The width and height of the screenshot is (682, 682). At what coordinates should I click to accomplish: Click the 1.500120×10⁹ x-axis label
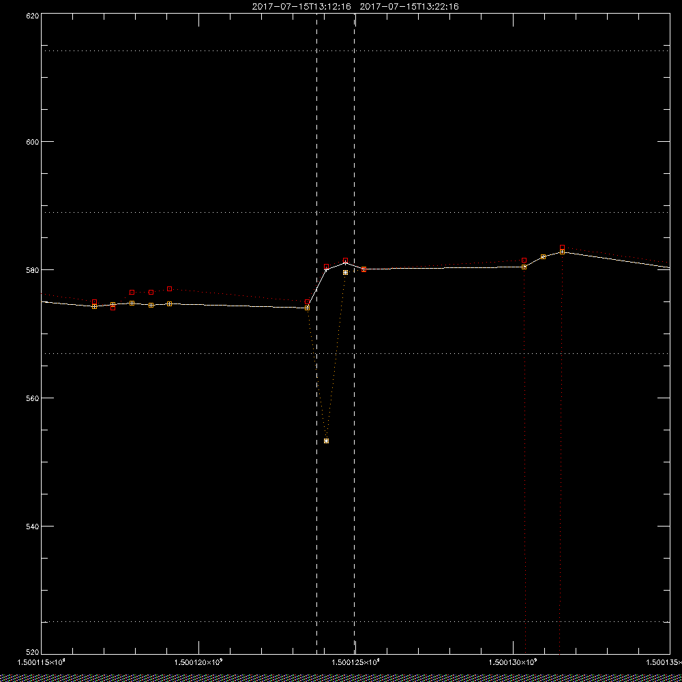[198, 662]
